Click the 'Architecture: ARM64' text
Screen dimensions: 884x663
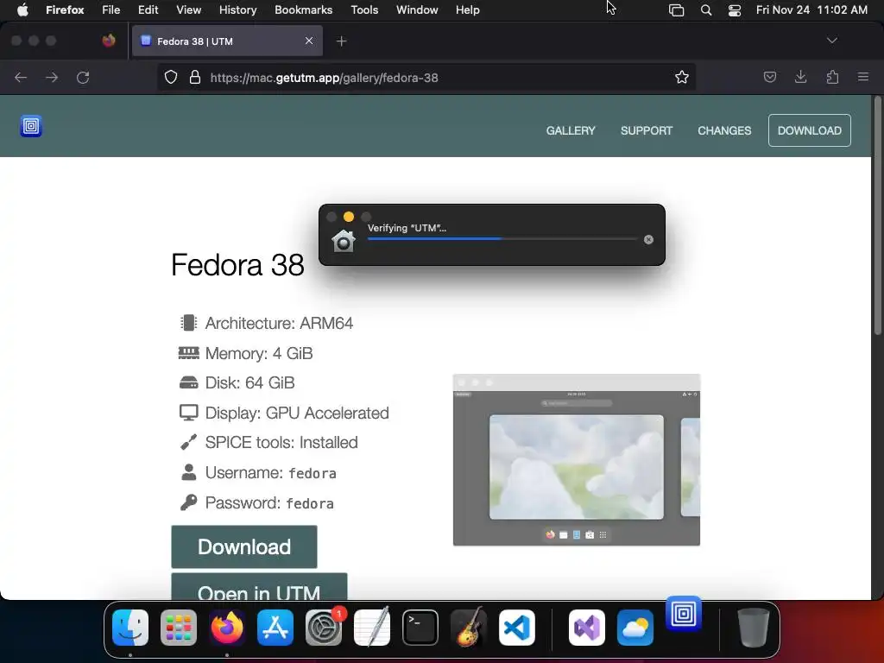pos(279,323)
